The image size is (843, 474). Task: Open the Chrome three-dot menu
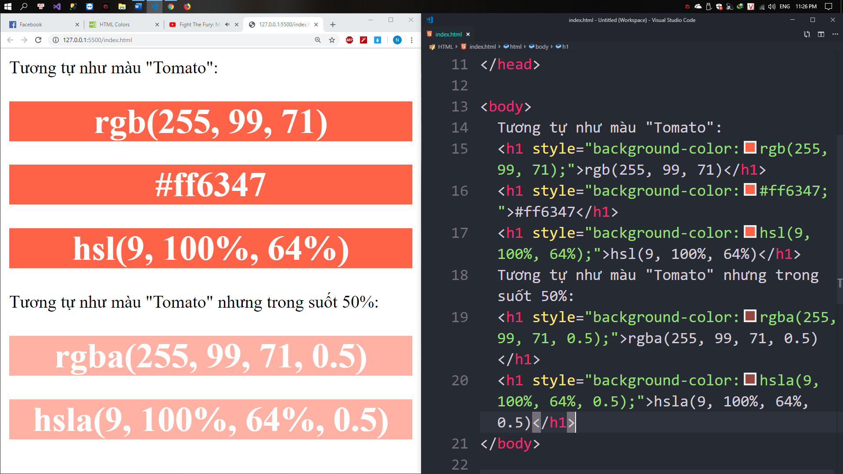pyautogui.click(x=411, y=40)
